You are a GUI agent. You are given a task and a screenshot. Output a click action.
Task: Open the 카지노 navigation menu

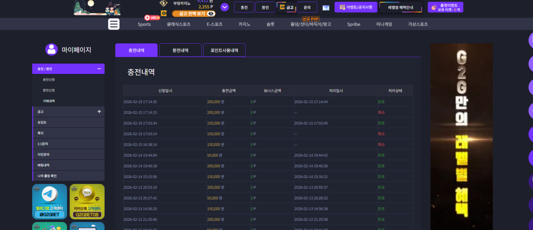coord(244,24)
